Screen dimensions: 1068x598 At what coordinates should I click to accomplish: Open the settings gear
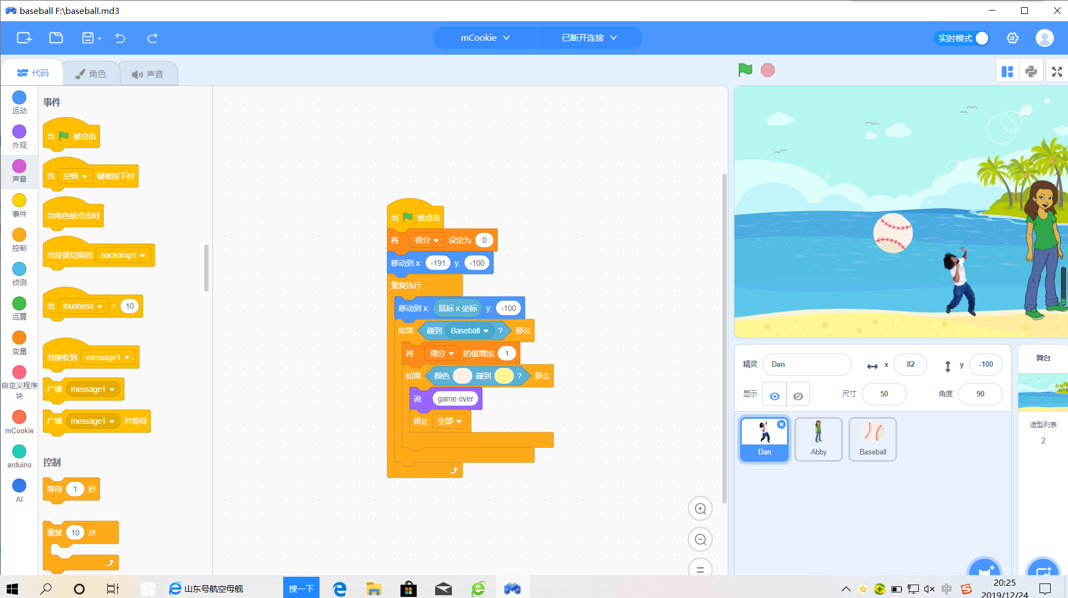(1013, 38)
